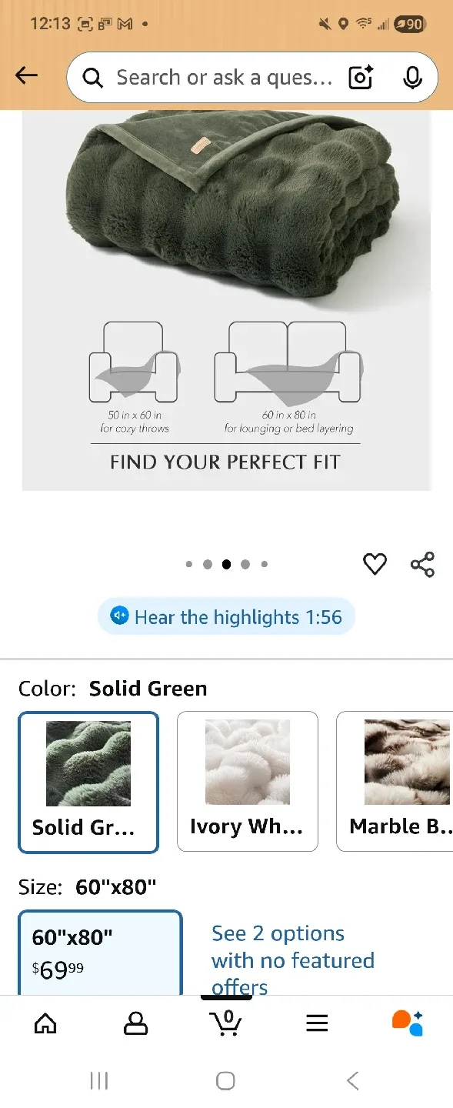Select the Ivory White color option
Image resolution: width=453 pixels, height=1108 pixels.
tap(247, 781)
